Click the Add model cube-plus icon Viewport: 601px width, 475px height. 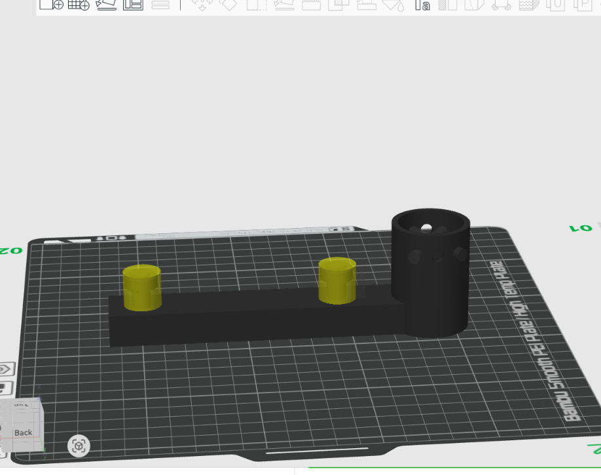(51, 5)
